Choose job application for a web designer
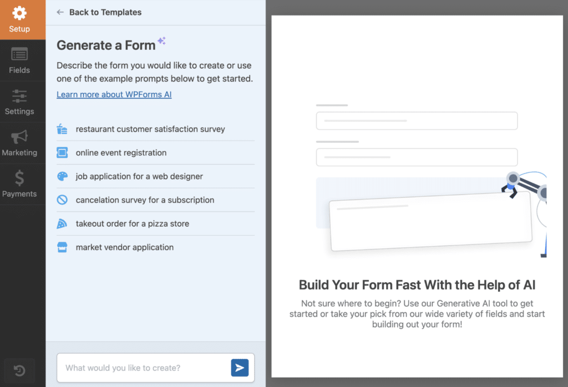Image resolution: width=568 pixels, height=387 pixels. [x=156, y=176]
